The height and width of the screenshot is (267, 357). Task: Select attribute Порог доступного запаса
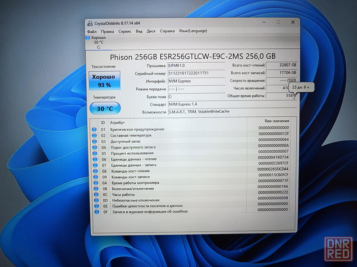pyautogui.click(x=133, y=147)
